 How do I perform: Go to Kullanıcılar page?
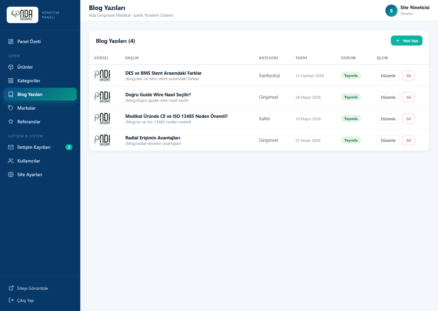pos(40,161)
